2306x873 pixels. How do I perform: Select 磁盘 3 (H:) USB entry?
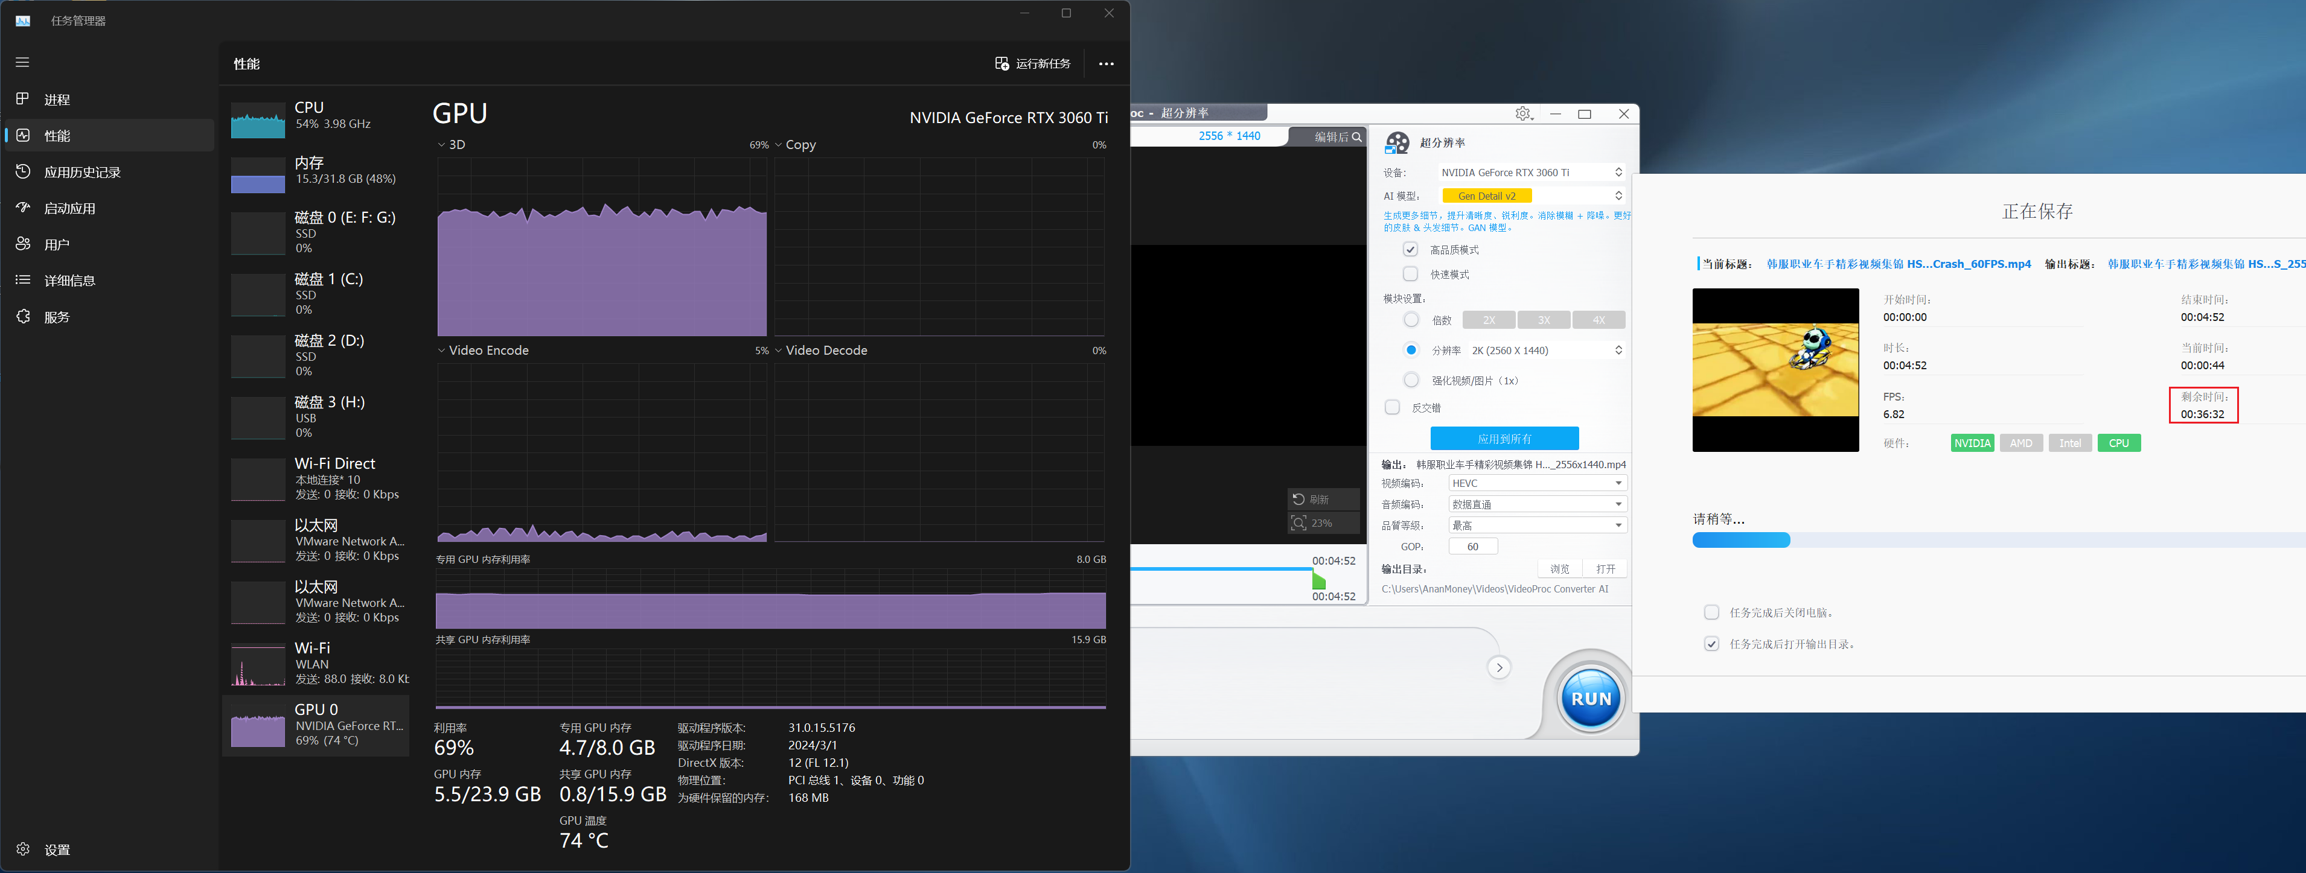(x=316, y=417)
